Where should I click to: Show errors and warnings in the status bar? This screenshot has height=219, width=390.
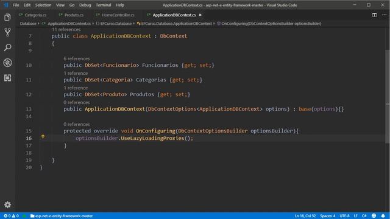click(x=11, y=216)
